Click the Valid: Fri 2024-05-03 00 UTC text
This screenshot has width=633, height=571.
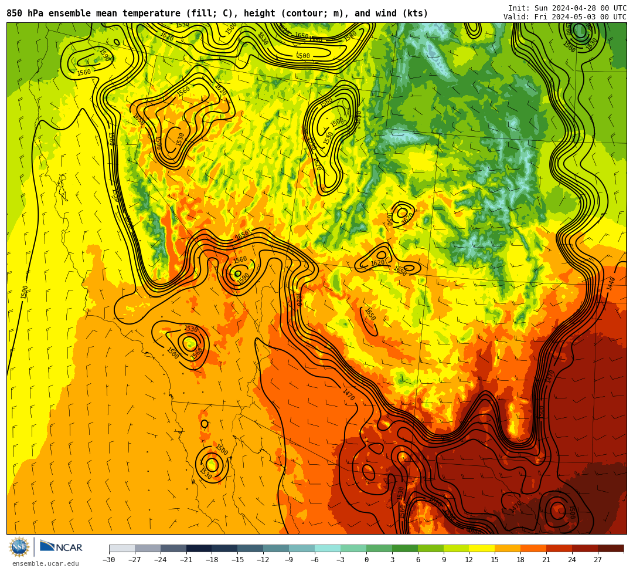point(565,16)
